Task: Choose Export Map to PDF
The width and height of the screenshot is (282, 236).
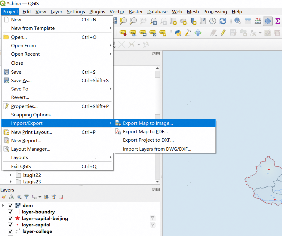Action: (x=145, y=132)
